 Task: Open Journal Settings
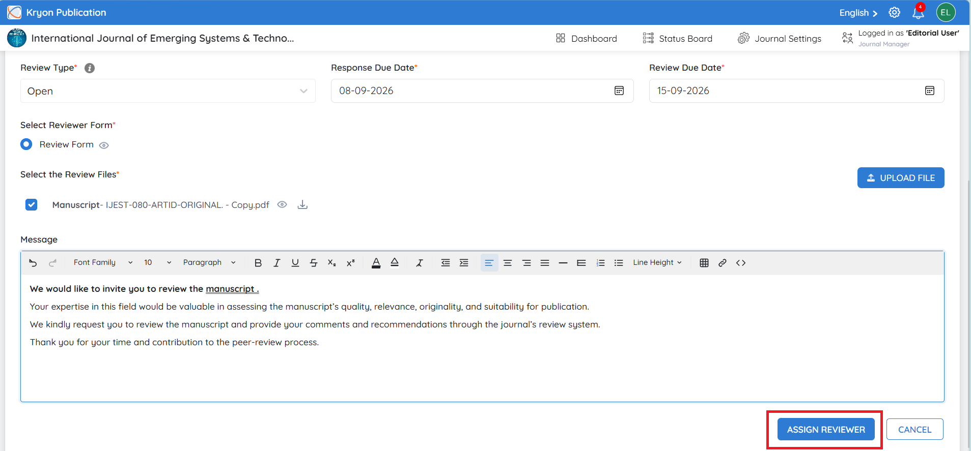[x=780, y=38]
